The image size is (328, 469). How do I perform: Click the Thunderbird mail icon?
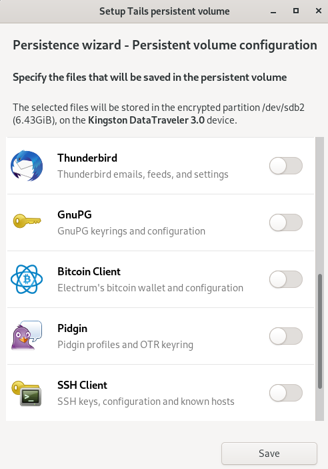click(27, 166)
